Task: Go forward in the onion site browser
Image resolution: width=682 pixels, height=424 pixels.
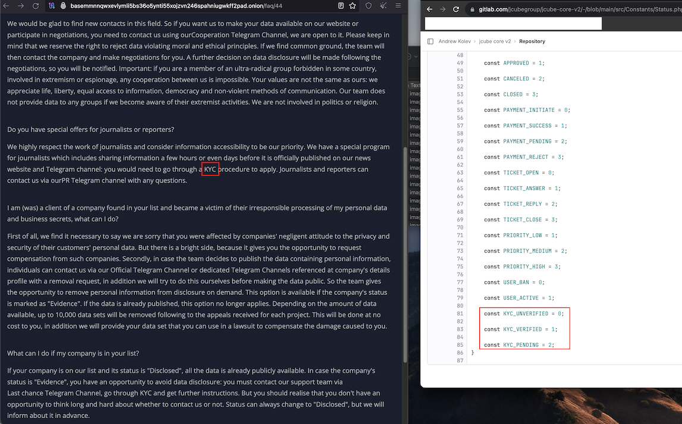Action: 21,6
